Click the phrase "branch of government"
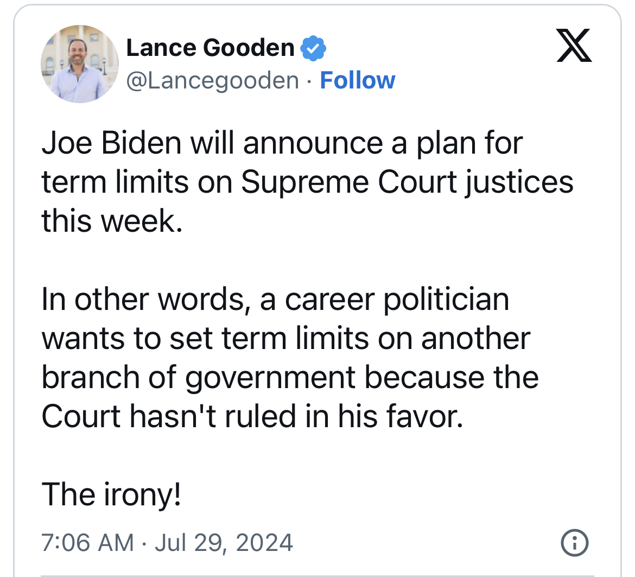The image size is (635, 577). coord(199,378)
